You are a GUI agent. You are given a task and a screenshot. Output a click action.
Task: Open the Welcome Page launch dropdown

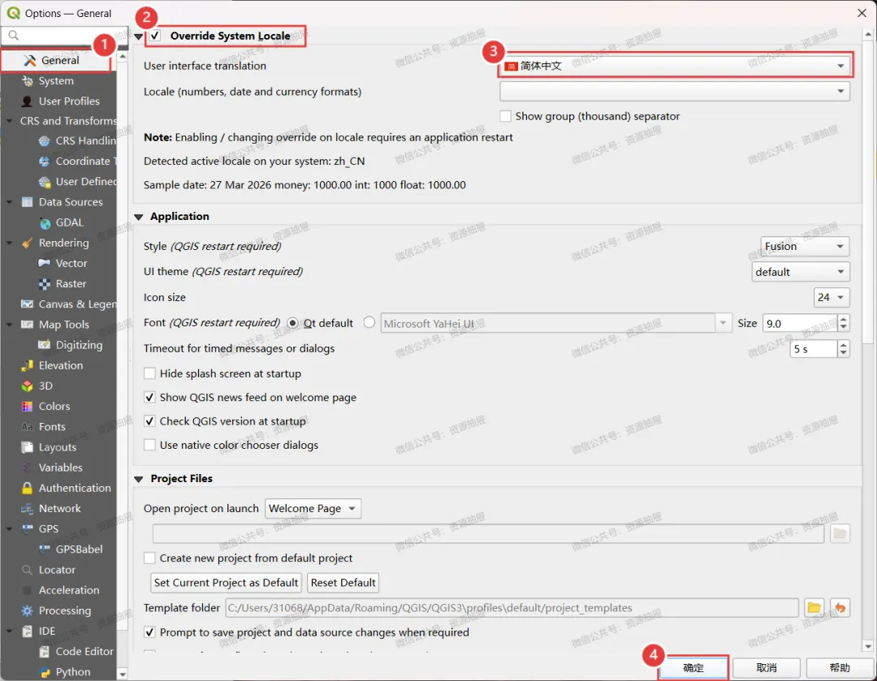[x=313, y=509]
